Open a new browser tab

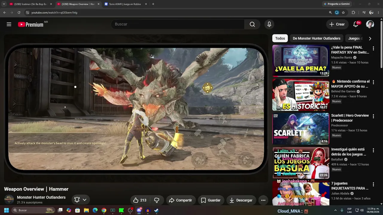153,4
